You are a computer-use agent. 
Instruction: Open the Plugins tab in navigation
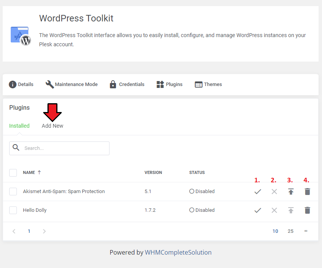[169, 84]
